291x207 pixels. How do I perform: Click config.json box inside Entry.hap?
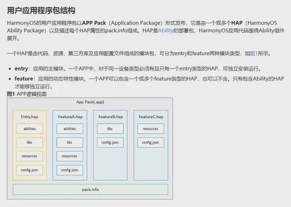coord(30,170)
